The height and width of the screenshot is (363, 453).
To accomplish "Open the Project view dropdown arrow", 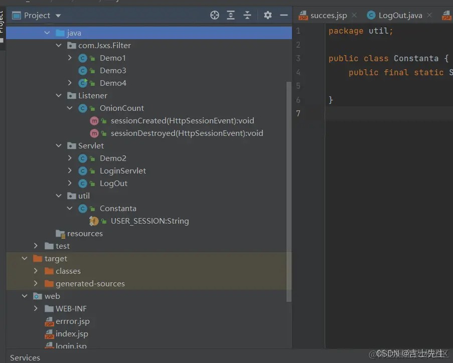I will point(58,16).
